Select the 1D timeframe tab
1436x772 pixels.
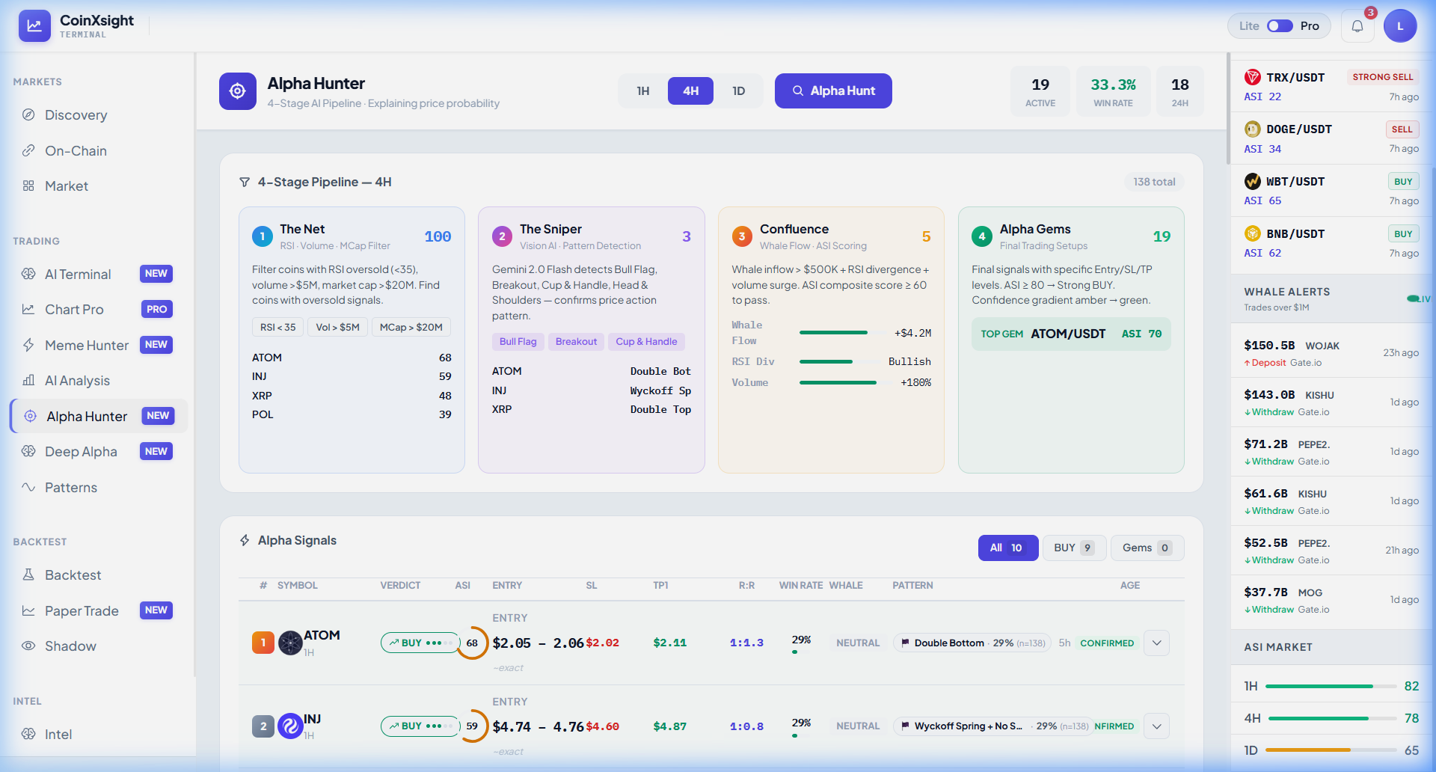[x=738, y=91]
